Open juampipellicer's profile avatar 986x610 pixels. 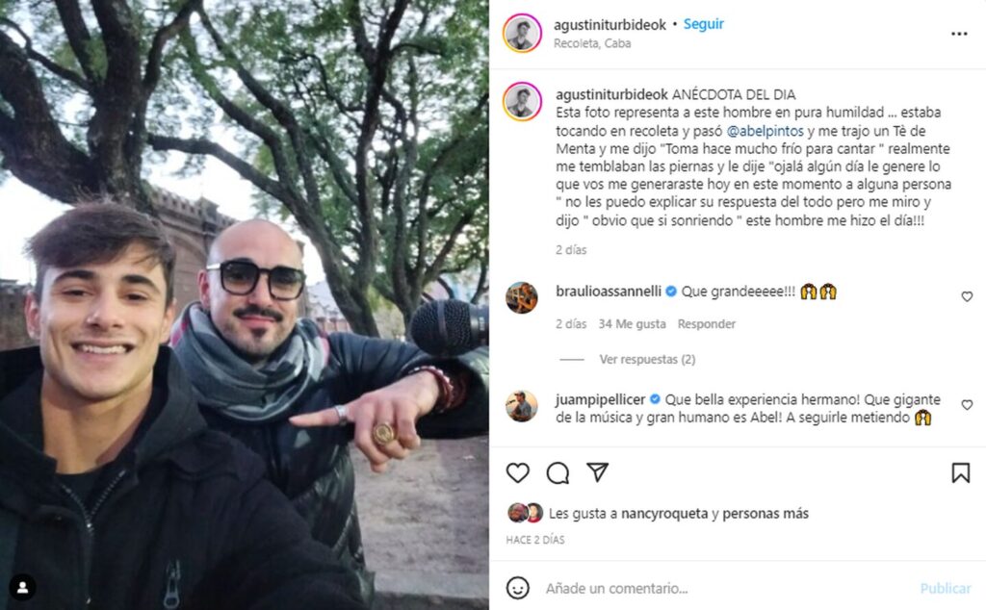click(522, 406)
